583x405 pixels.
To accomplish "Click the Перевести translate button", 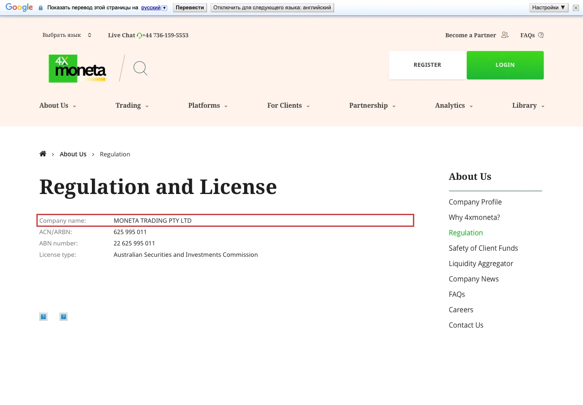I will (x=190, y=8).
